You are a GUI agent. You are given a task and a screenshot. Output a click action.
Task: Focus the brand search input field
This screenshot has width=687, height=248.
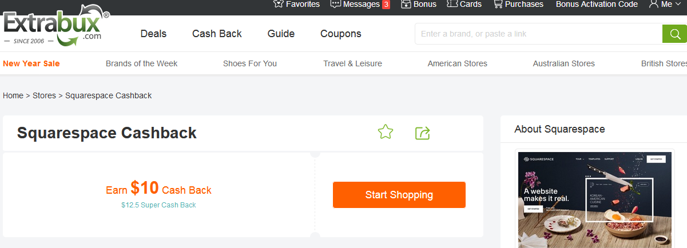point(538,34)
